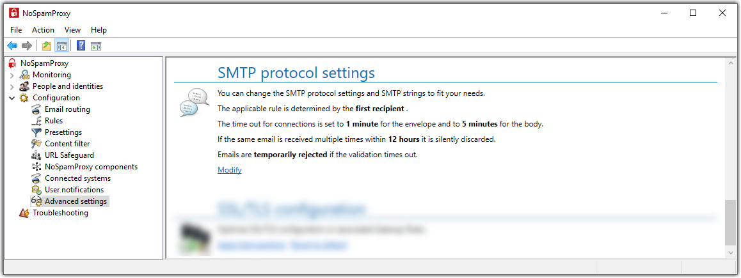The height and width of the screenshot is (278, 741).
Task: Click the vertical scrollbar thumb in content pane
Action: pos(730,223)
